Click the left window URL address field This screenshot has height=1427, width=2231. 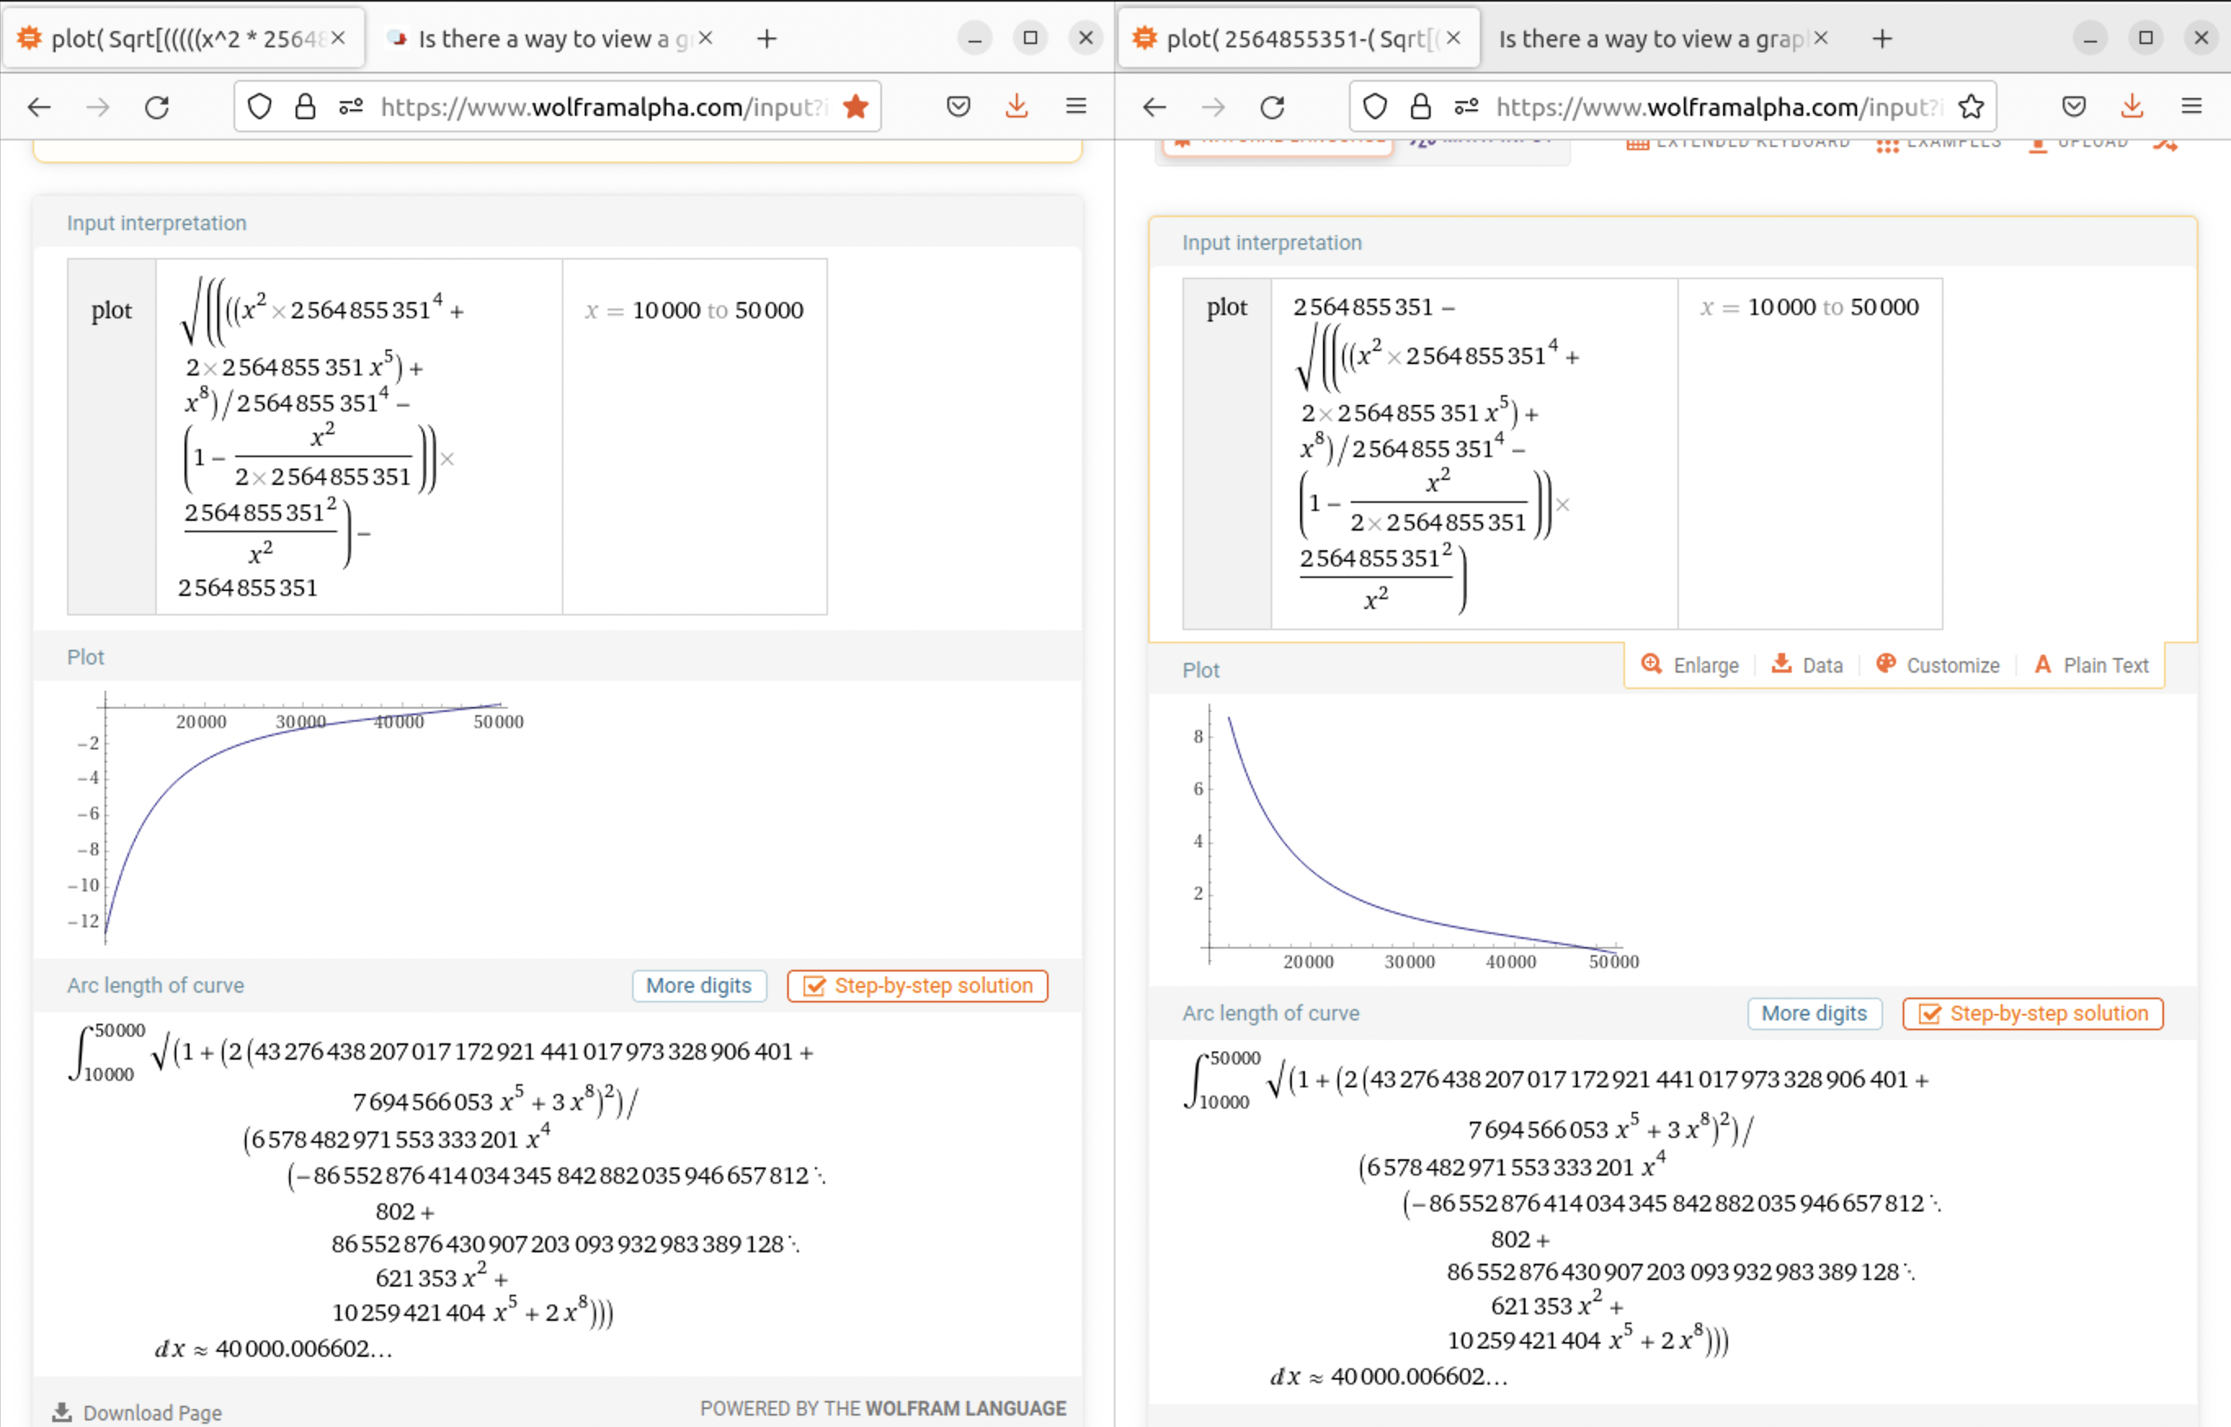[x=603, y=108]
